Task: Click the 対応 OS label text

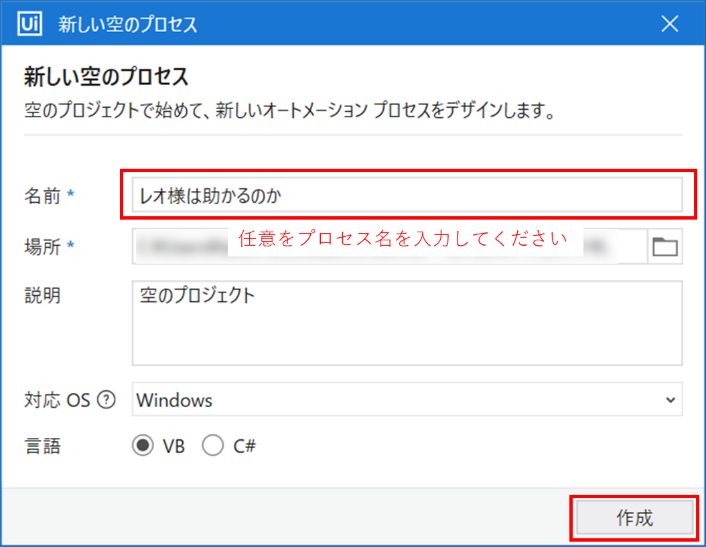Action: [x=57, y=400]
